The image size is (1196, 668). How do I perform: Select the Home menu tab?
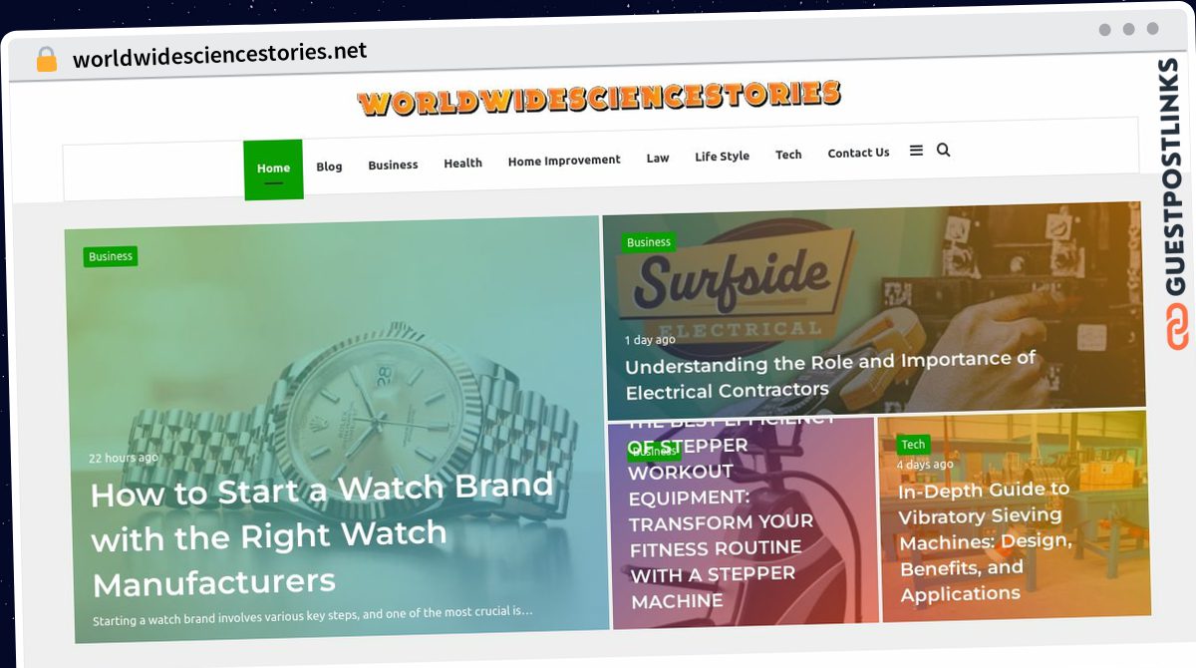(273, 168)
